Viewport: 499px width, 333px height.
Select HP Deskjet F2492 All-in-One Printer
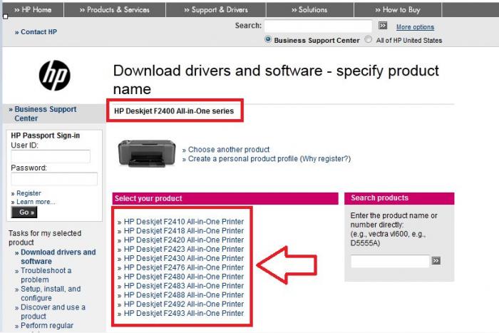click(x=181, y=304)
